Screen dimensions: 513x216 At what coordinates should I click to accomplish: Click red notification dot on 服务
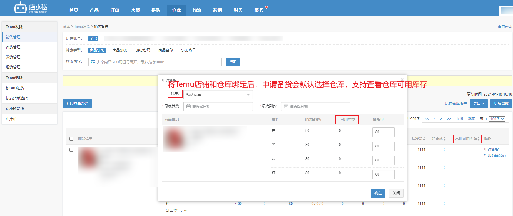[267, 7]
